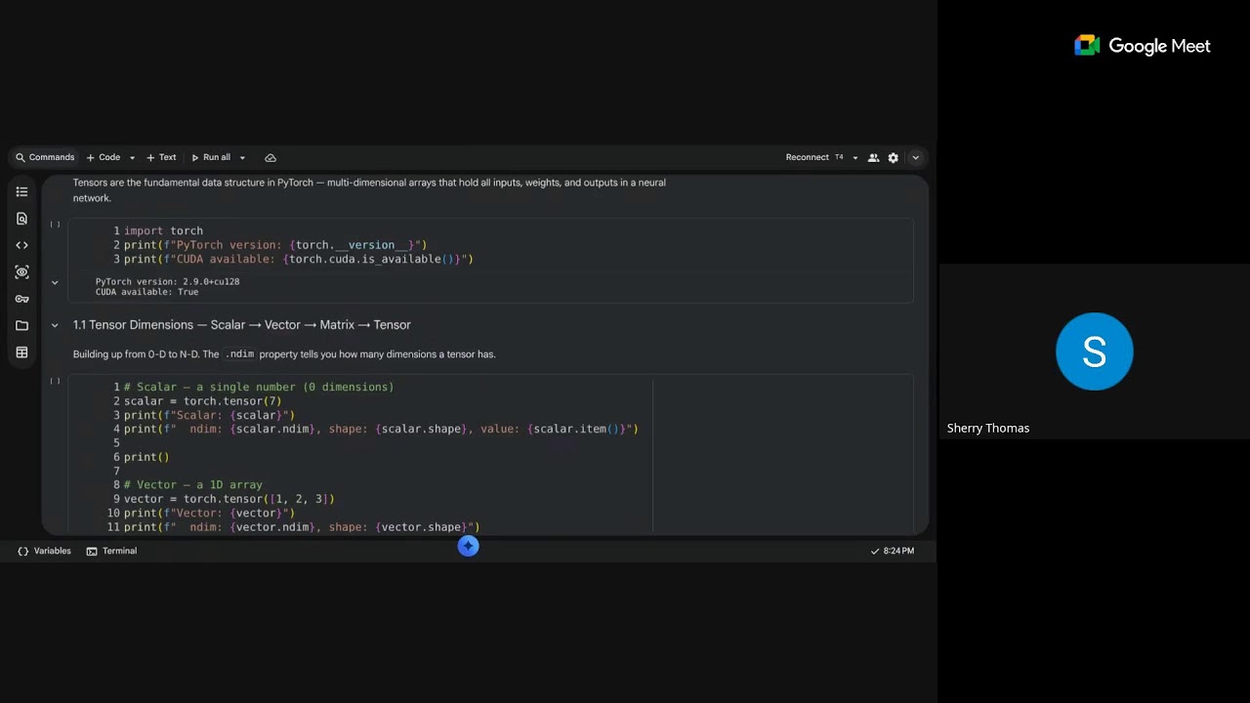Click the T4 runtime type label
The height and width of the screenshot is (703, 1250).
[x=839, y=157]
